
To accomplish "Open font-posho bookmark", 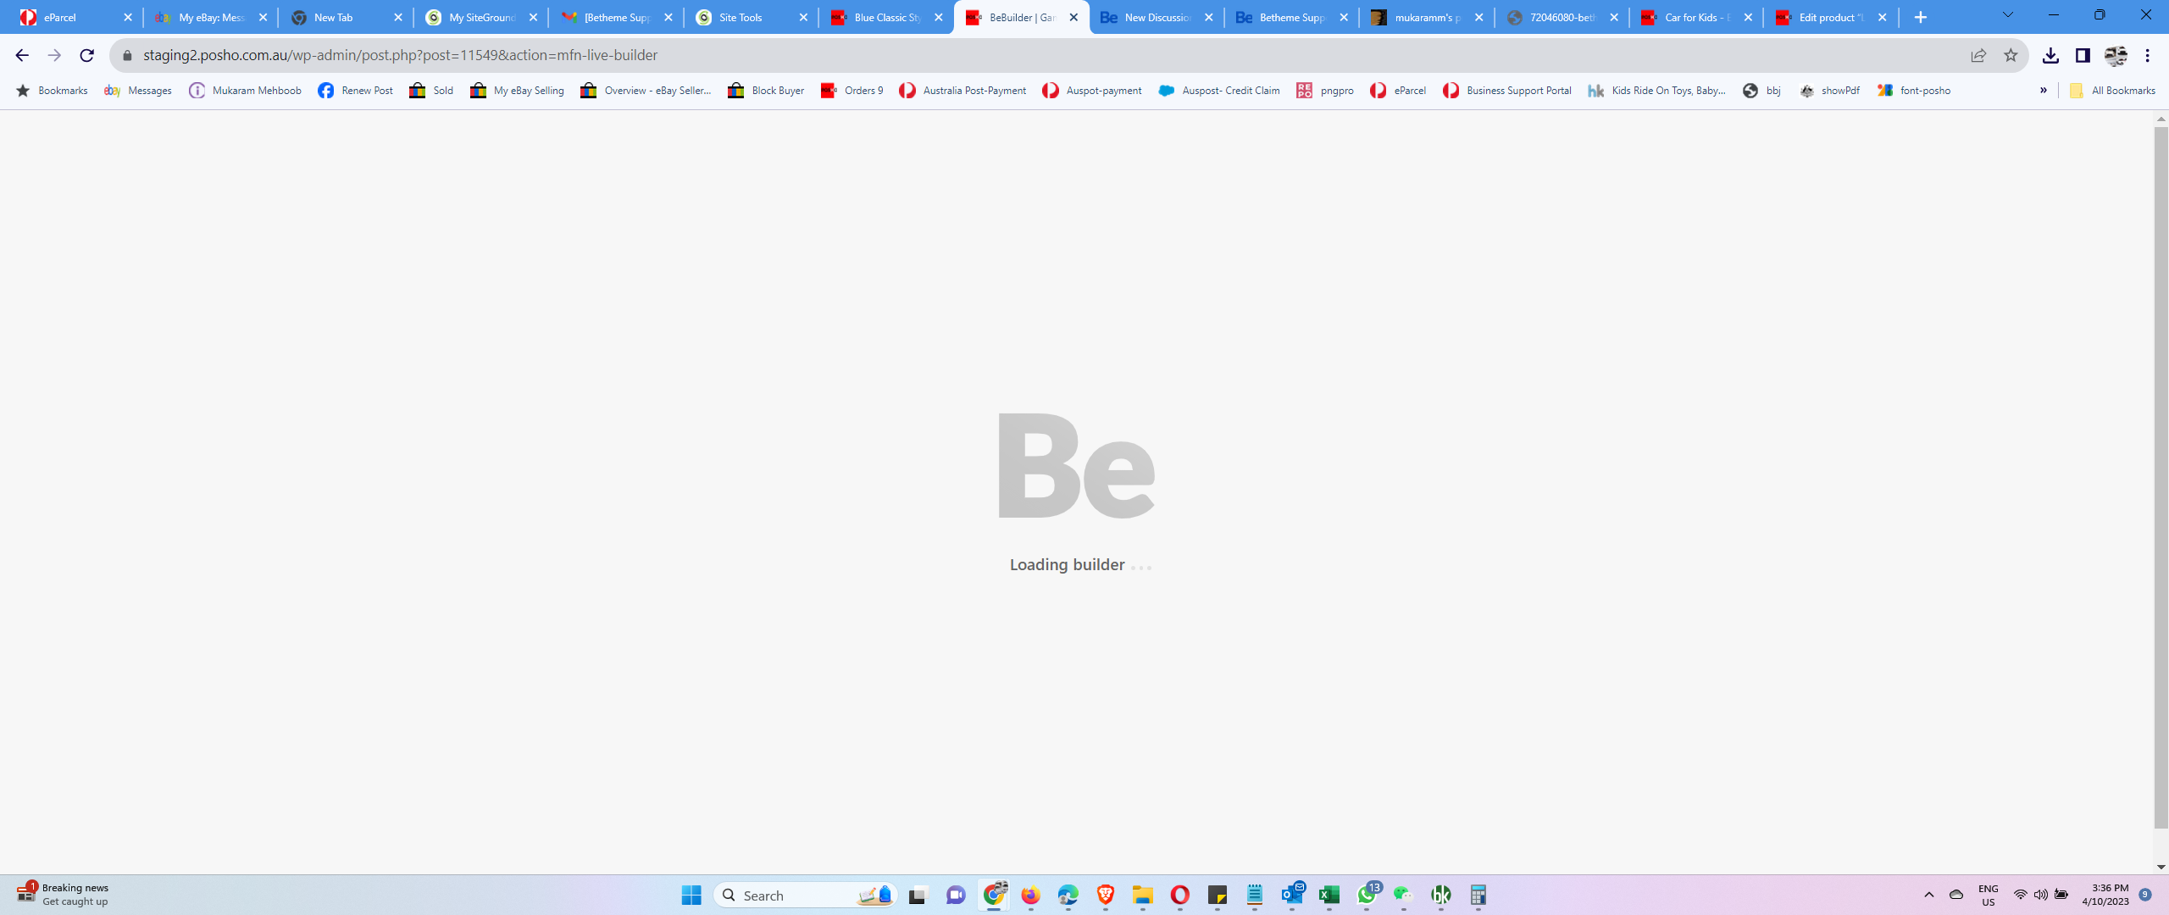I will coord(1914,91).
